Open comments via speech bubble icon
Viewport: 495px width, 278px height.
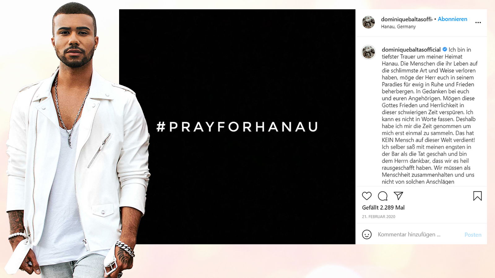point(383,196)
